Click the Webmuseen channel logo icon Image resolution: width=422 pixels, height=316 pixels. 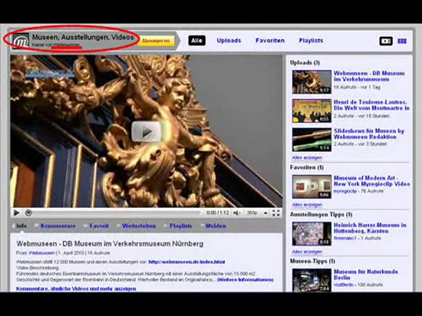pos(20,41)
